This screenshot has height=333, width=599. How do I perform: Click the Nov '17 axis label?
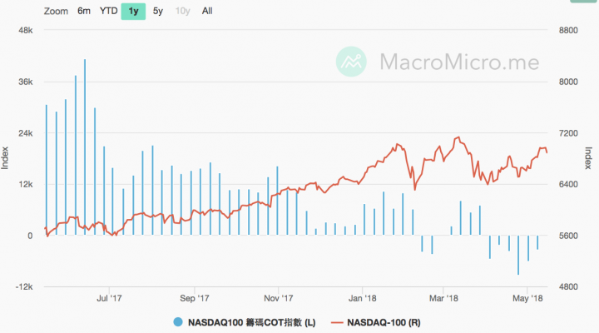coord(279,298)
